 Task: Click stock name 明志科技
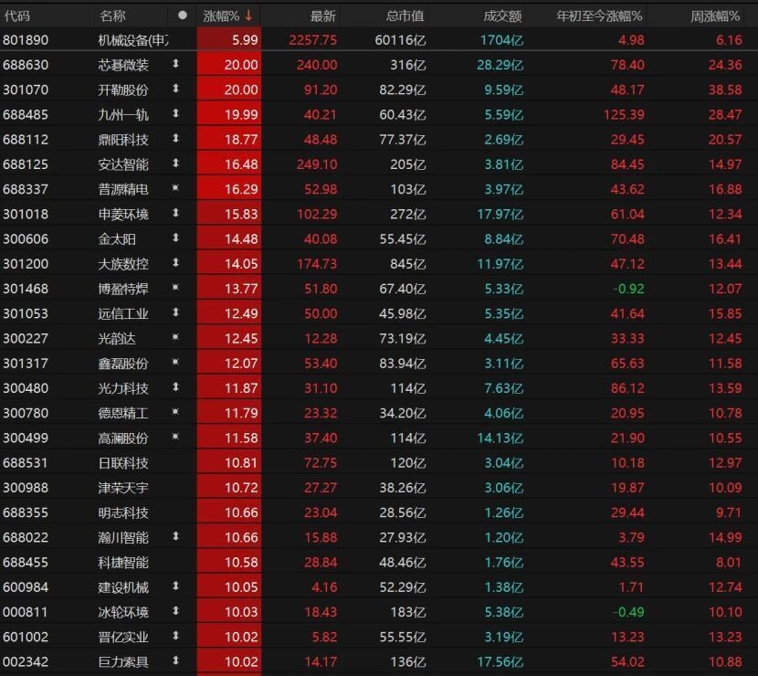tap(123, 512)
